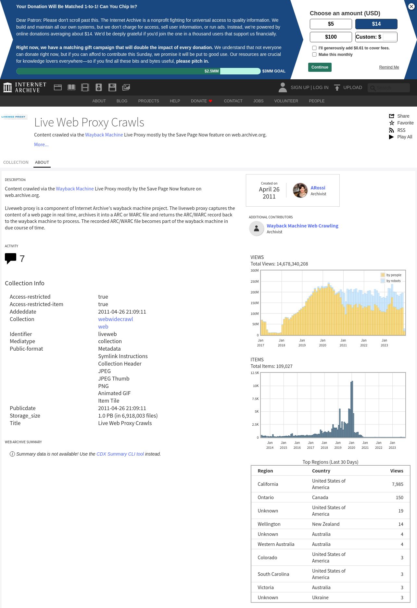Click the Wayback Machine Web Crawling avatar
This screenshot has width=417, height=608.
pyautogui.click(x=257, y=228)
